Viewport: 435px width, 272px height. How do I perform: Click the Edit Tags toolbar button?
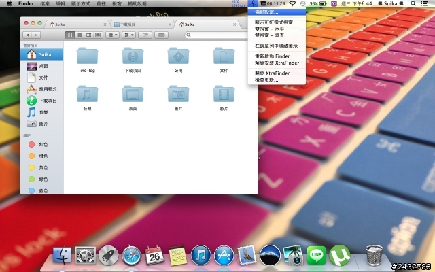click(162, 35)
